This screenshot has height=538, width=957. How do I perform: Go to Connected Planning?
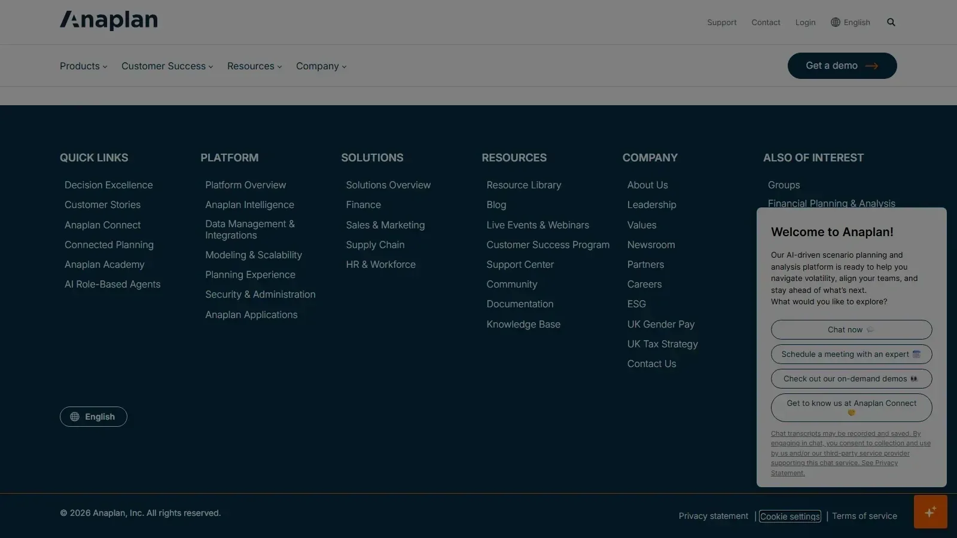pyautogui.click(x=109, y=245)
